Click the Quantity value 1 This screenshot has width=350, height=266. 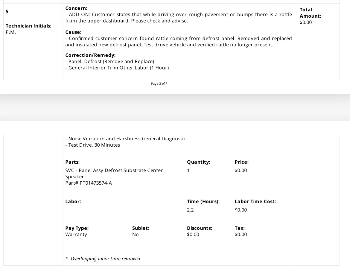188,171
